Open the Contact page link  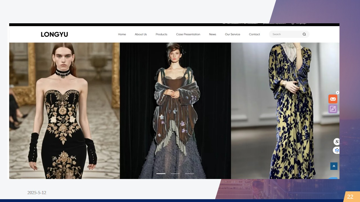click(x=255, y=34)
